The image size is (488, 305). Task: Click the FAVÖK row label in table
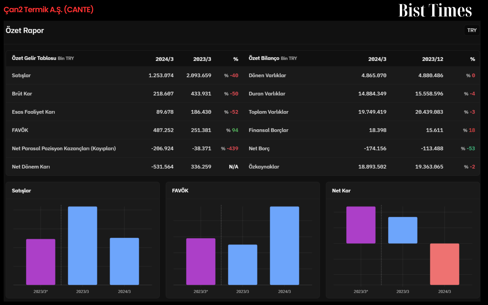(20, 130)
